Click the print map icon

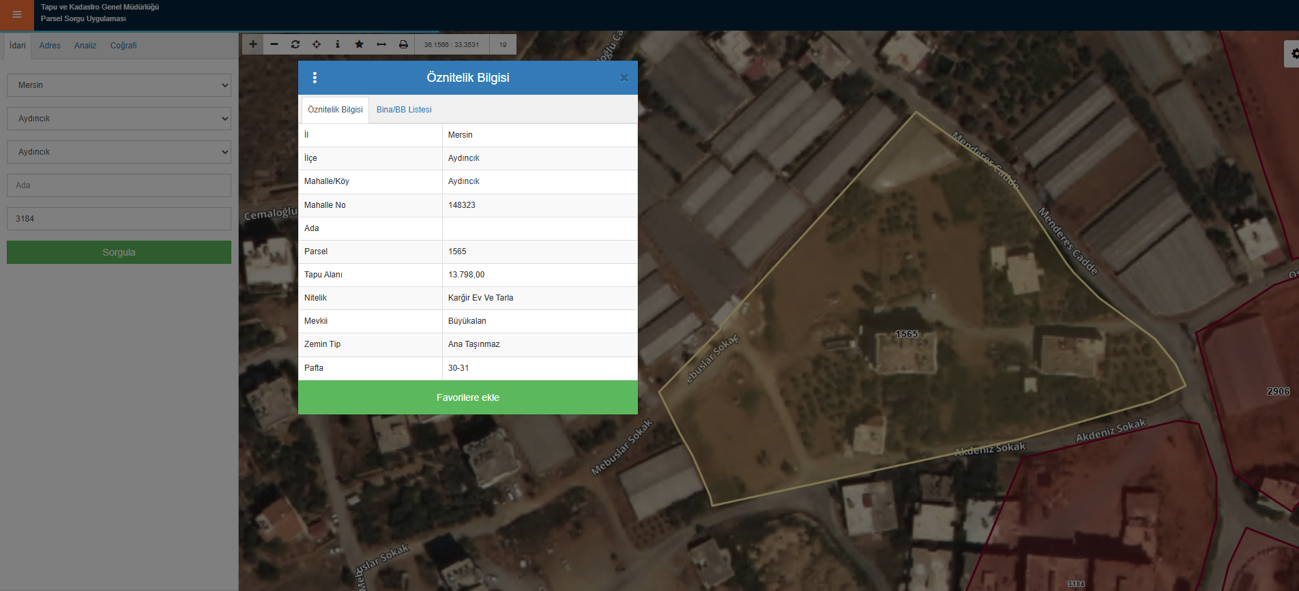click(x=403, y=44)
